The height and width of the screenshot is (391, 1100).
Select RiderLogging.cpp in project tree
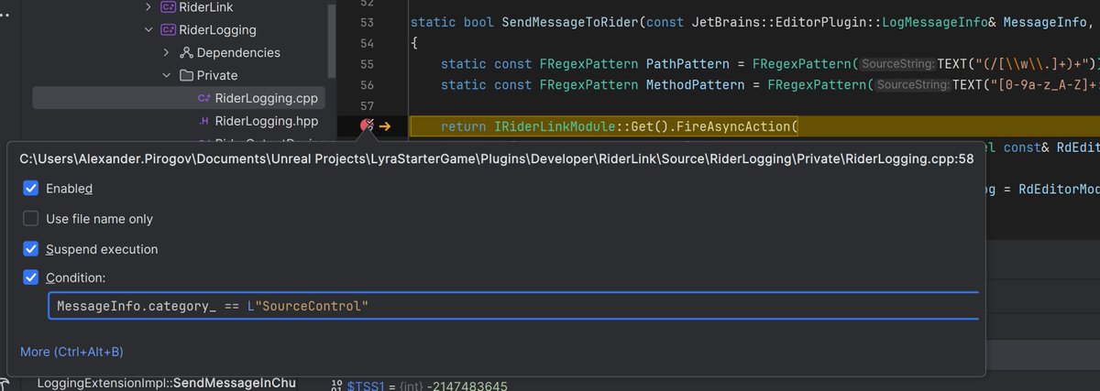click(178, 98)
